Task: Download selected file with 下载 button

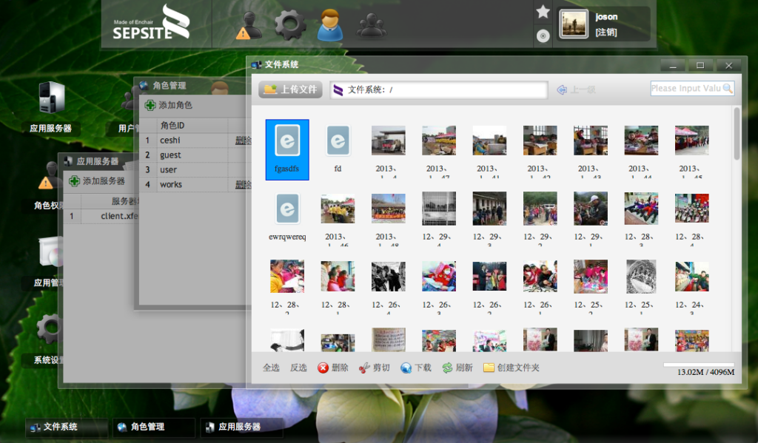Action: (416, 368)
